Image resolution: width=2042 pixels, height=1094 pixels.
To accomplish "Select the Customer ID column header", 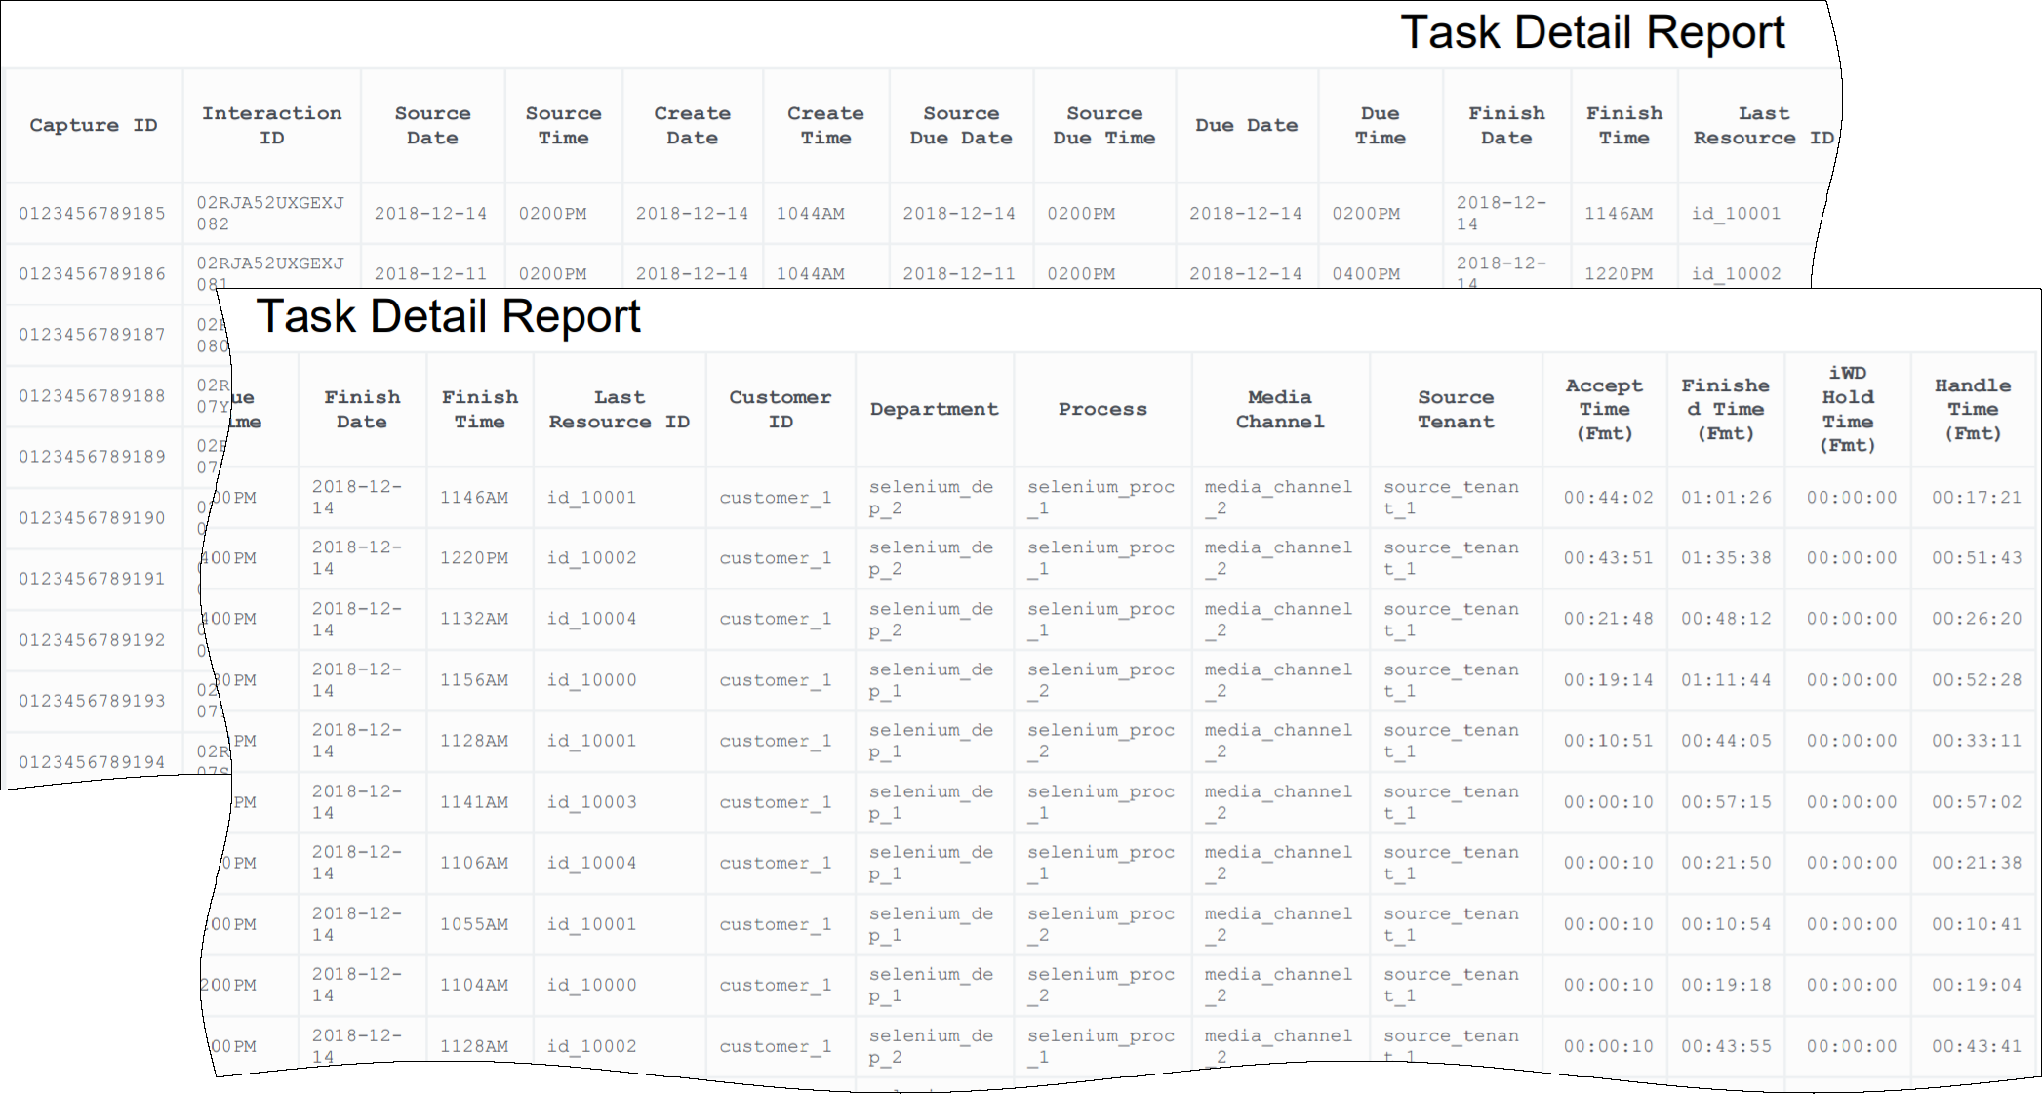I will 780,409.
